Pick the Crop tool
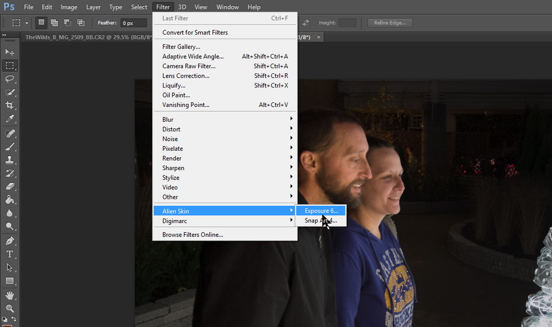 coord(9,105)
